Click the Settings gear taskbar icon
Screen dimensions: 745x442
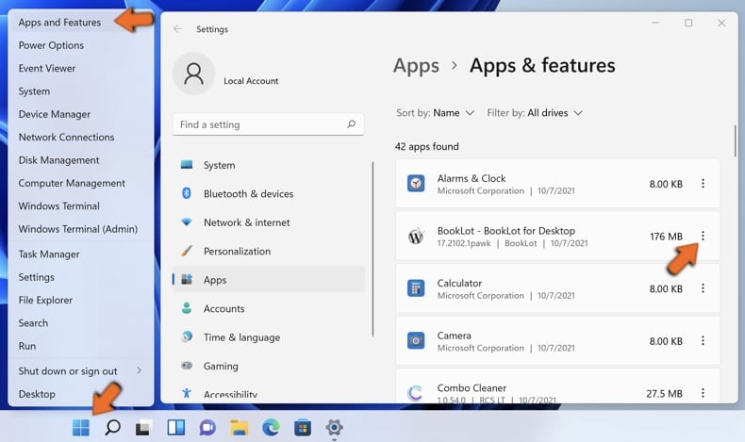click(x=334, y=428)
